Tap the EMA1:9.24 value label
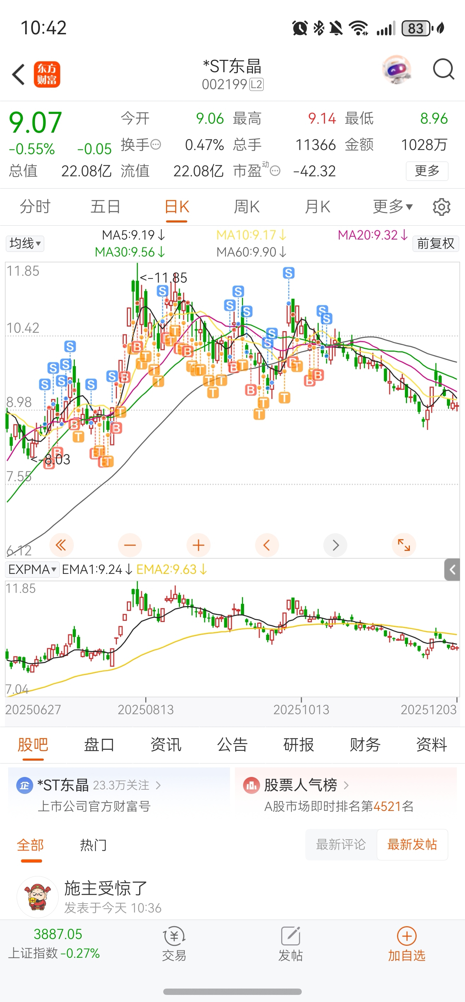This screenshot has width=465, height=1002. coord(97,569)
